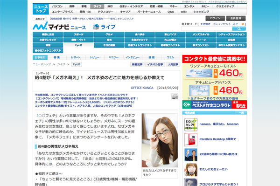Screen dimensions: 280x186
Task: Filter articles by インタビュー type
Action: [x=133, y=57]
